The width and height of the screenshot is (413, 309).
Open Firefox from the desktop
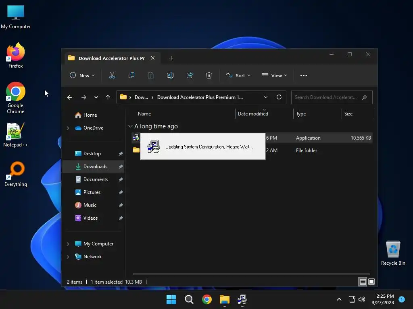pos(16,56)
